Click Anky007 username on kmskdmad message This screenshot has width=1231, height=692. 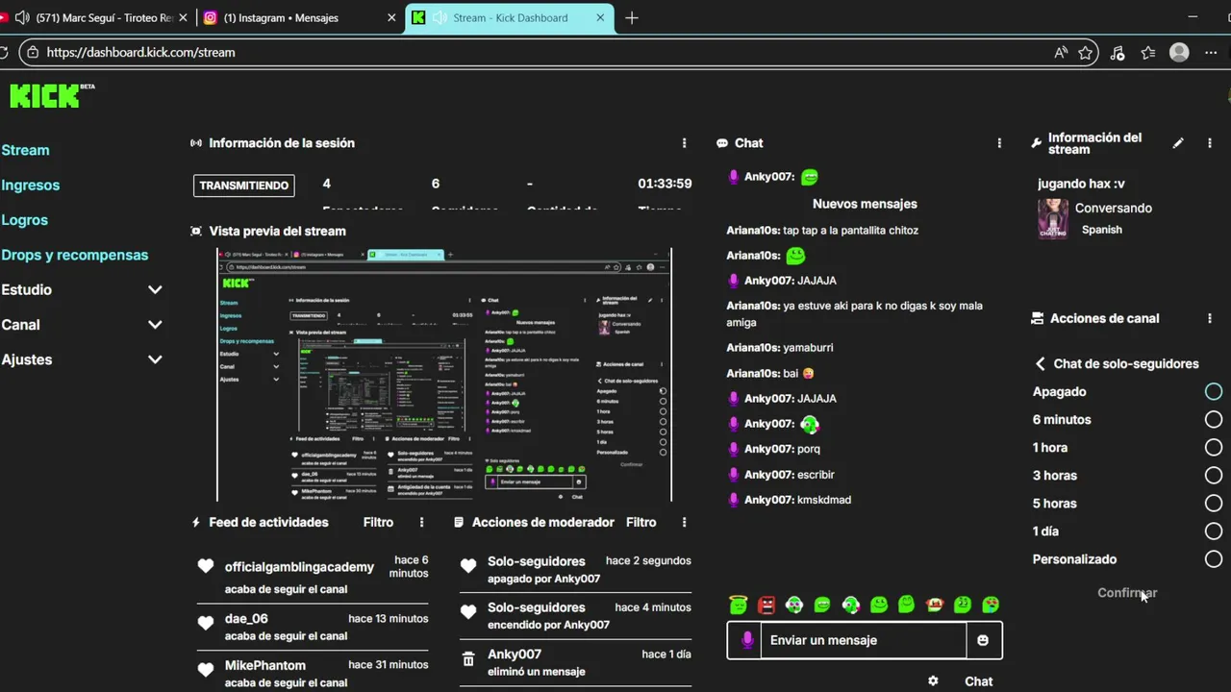[768, 500]
